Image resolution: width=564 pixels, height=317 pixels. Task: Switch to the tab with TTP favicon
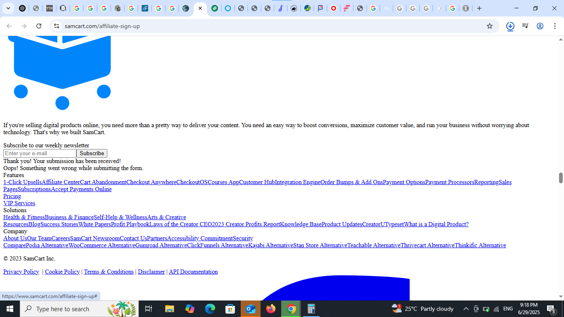pyautogui.click(x=50, y=8)
